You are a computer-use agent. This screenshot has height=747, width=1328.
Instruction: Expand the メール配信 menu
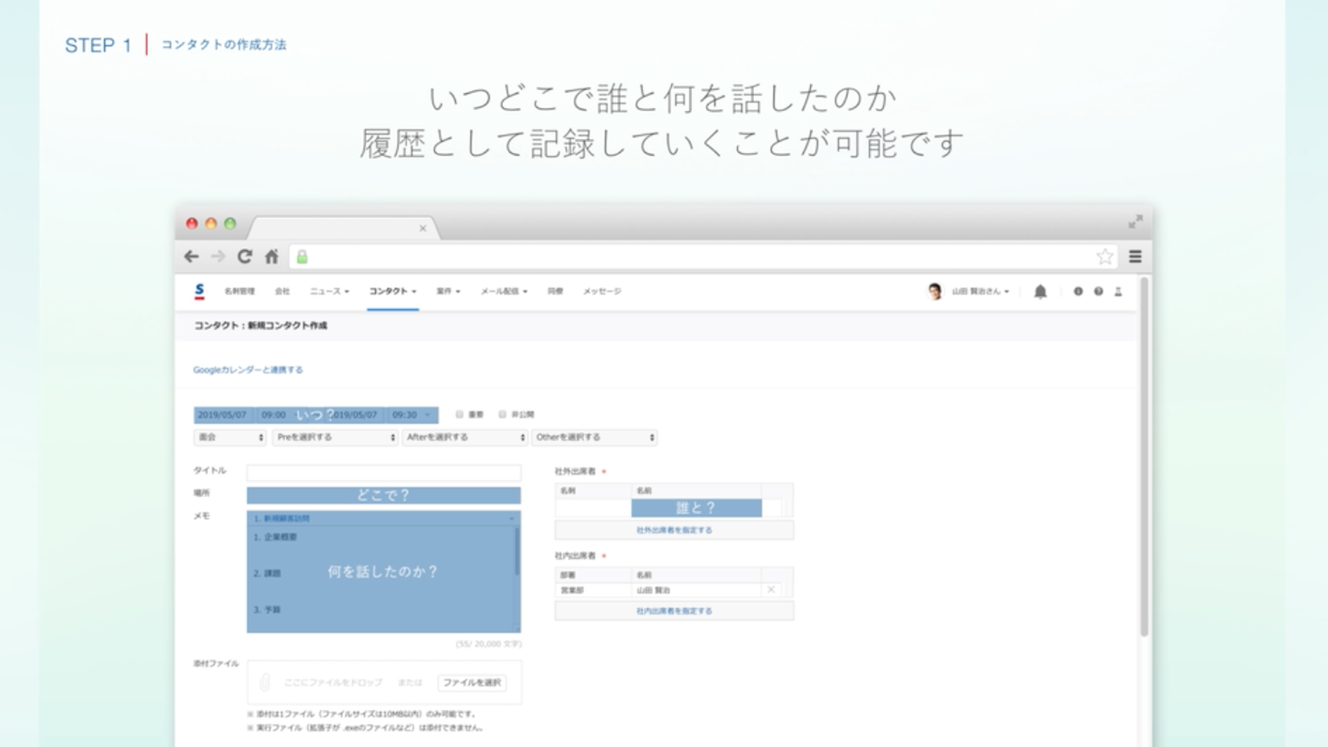coord(504,292)
